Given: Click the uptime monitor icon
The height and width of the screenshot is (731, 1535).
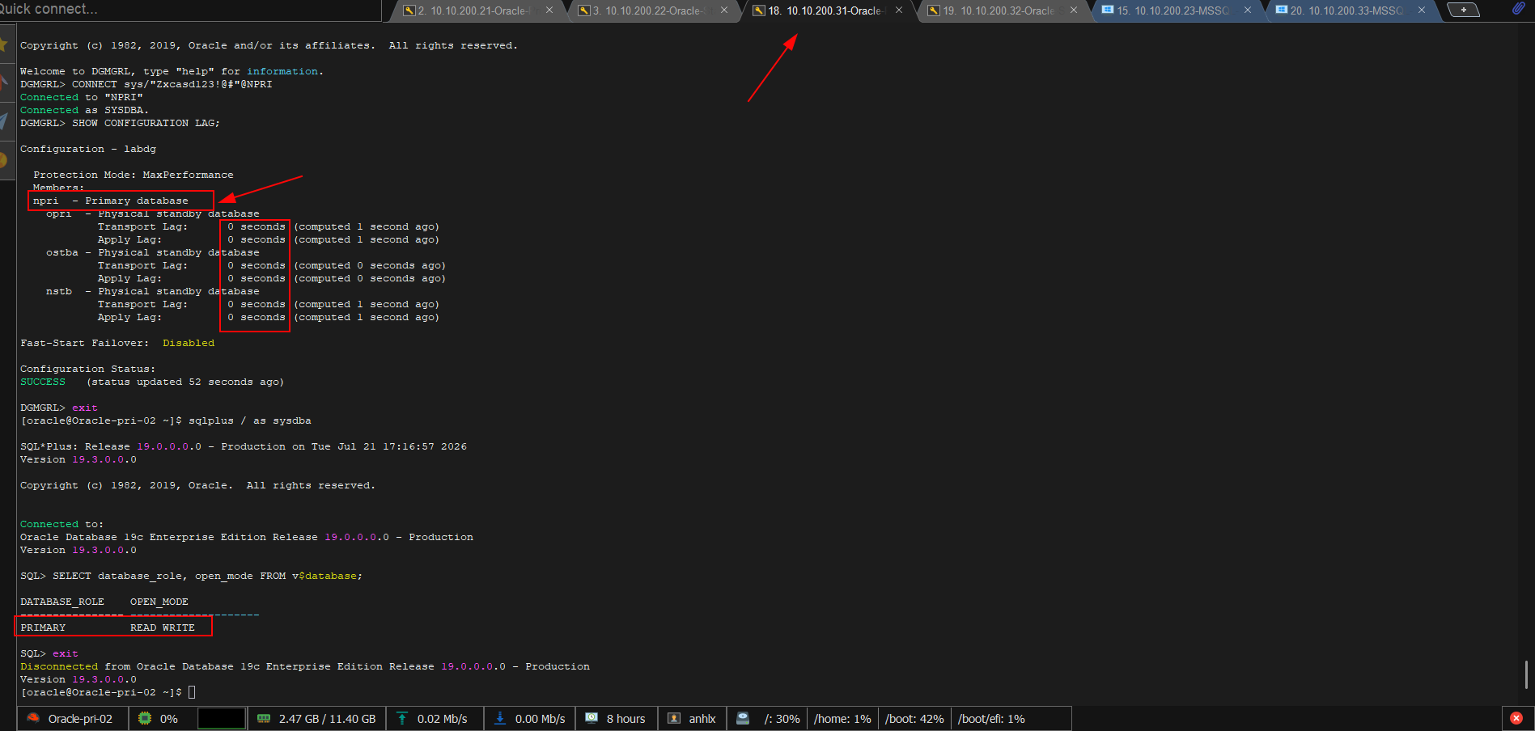Looking at the screenshot, I should (x=592, y=718).
